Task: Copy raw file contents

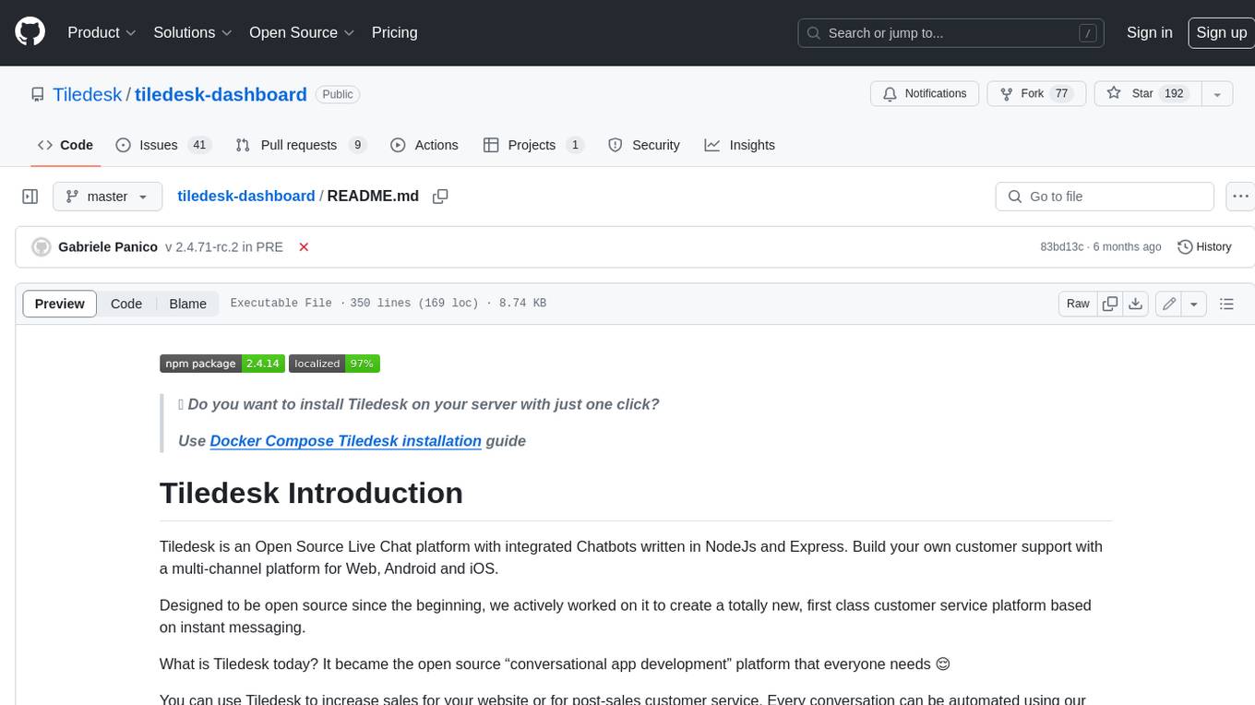Action: (1110, 304)
